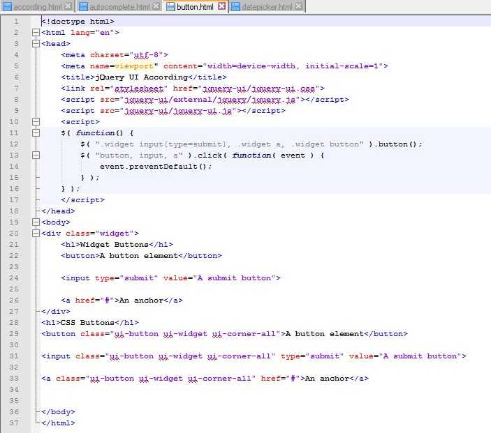Click the 'viewport' attribute value
This screenshot has width=491, height=433.
click(x=134, y=66)
